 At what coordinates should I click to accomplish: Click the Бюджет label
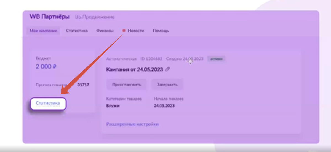pyautogui.click(x=43, y=59)
